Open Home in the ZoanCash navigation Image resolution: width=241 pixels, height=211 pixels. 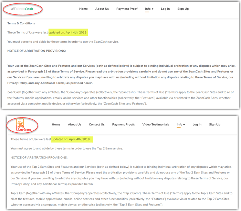click(83, 9)
